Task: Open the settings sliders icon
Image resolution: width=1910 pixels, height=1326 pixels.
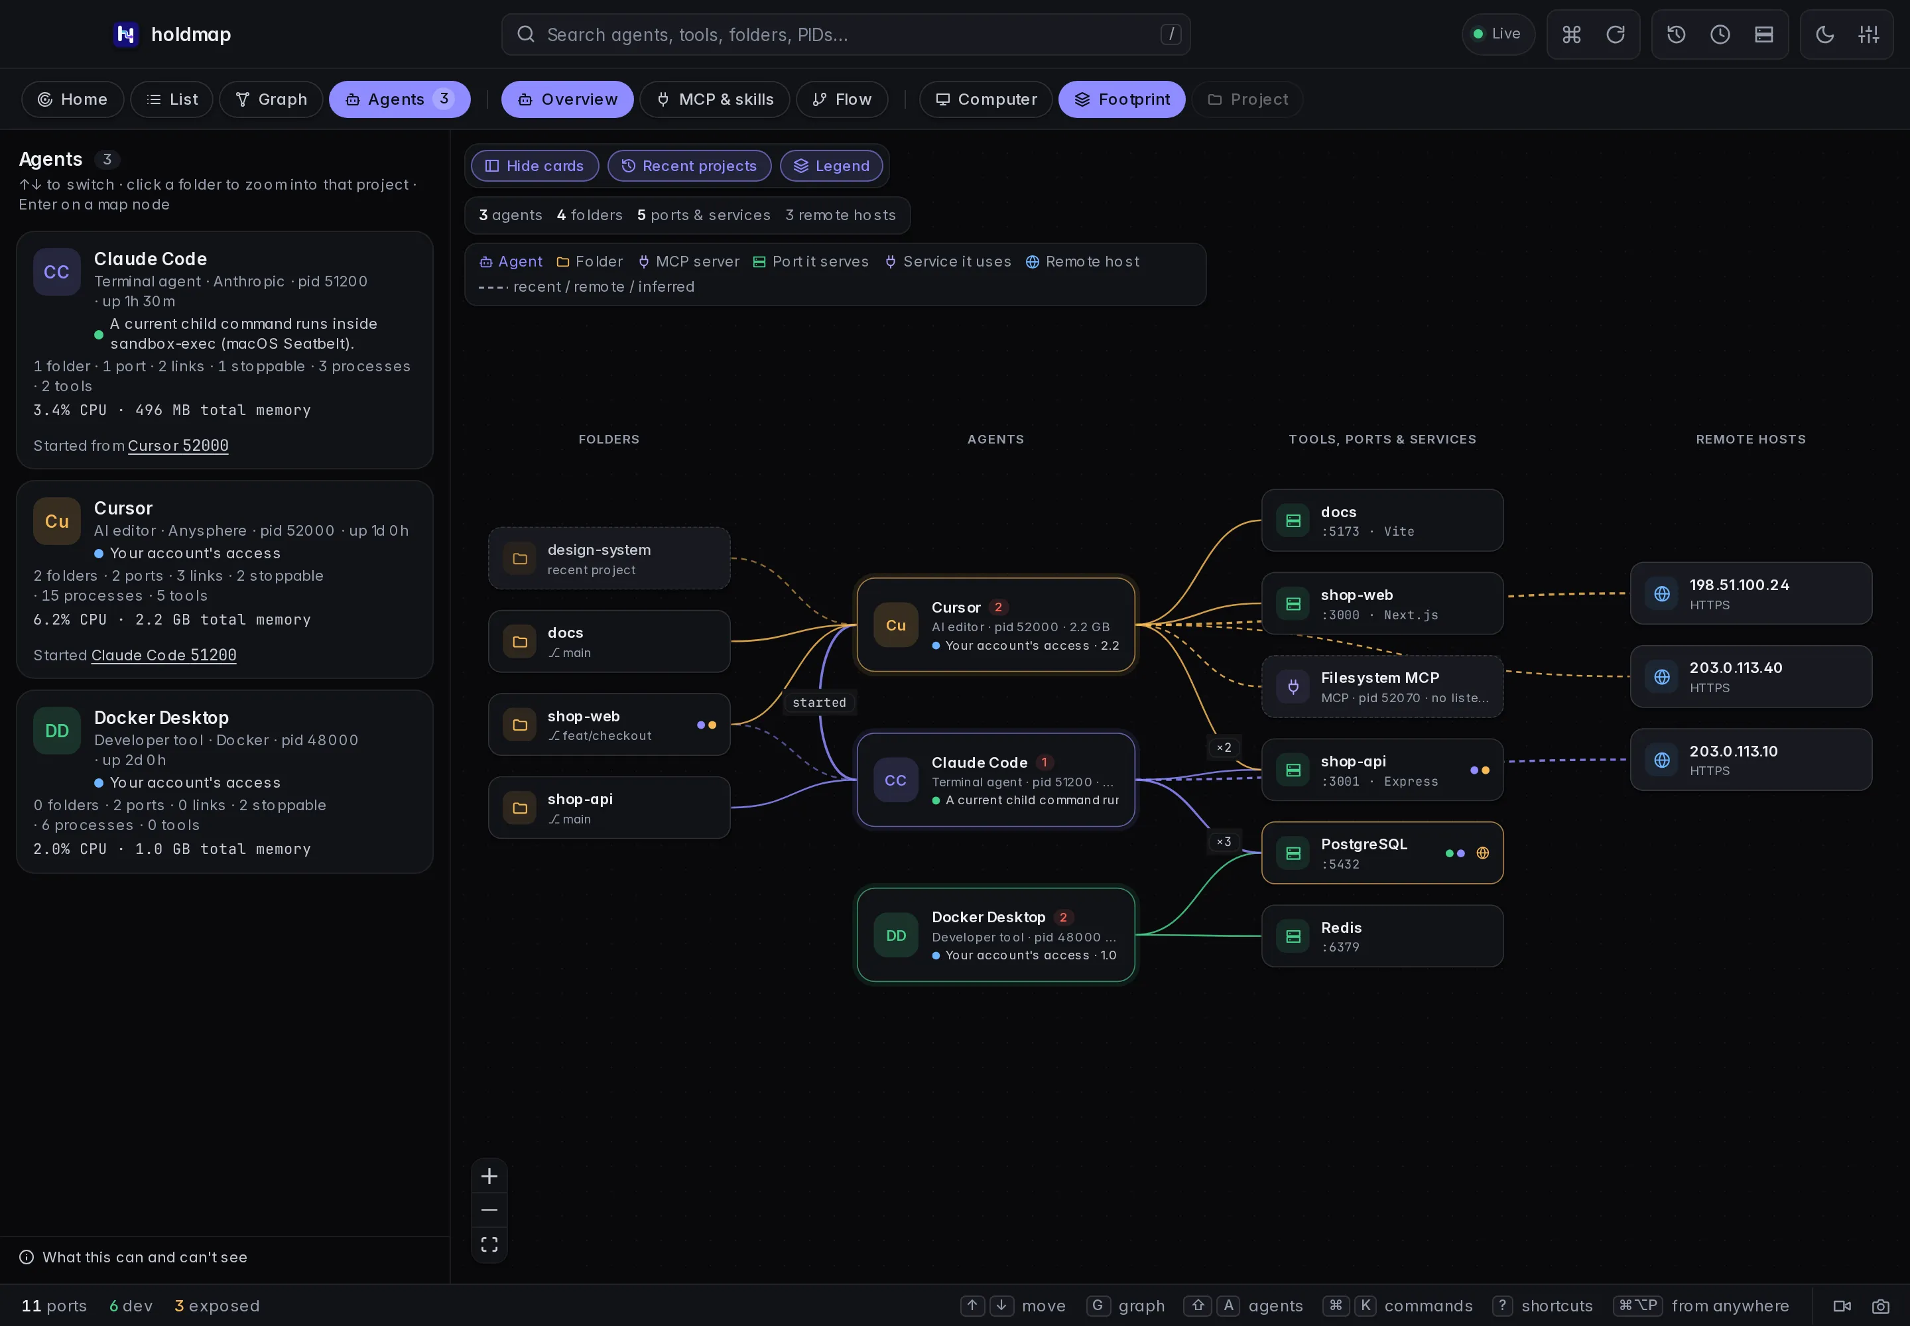Action: pos(1868,34)
